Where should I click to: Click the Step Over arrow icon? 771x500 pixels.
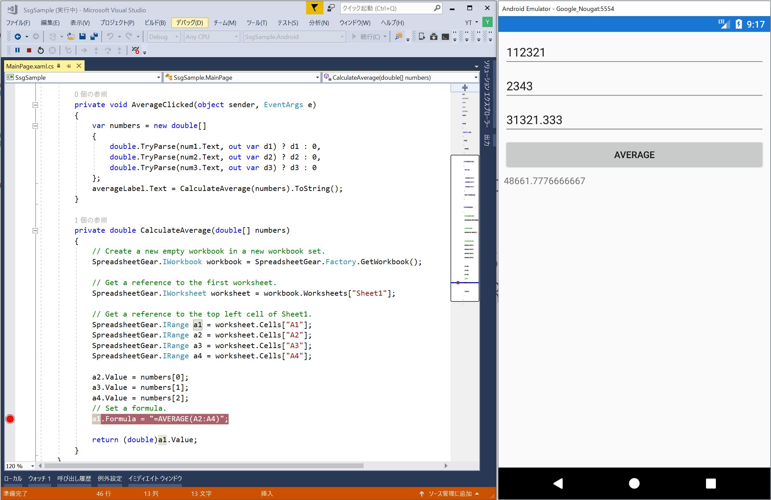pos(108,50)
